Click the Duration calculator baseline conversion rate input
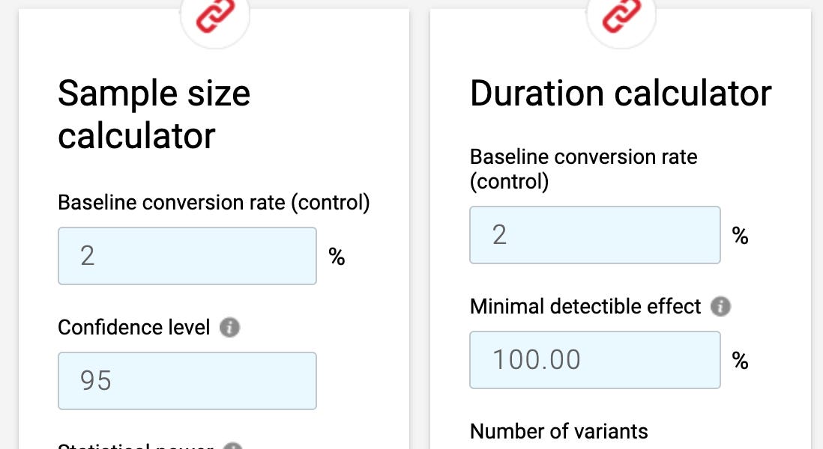 (594, 234)
